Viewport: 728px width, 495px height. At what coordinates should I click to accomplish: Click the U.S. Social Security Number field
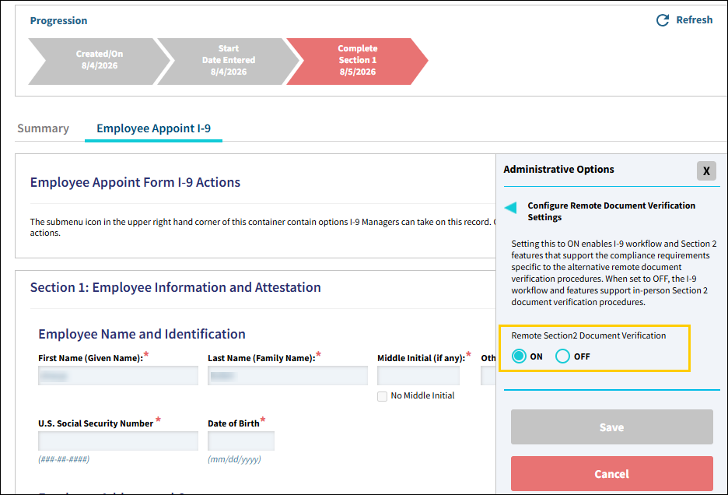118,441
